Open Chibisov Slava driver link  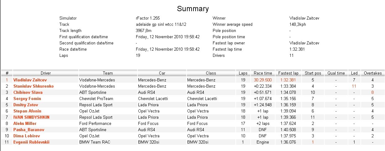[x=28, y=92]
